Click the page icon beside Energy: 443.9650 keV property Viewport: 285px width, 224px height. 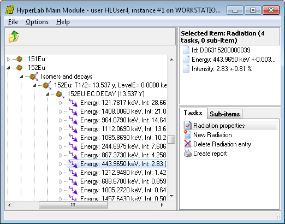[186, 60]
